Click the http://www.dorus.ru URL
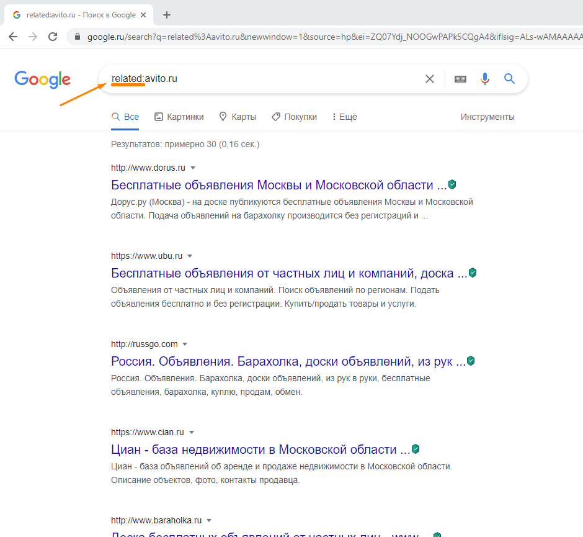The width and height of the screenshot is (583, 537). click(148, 168)
